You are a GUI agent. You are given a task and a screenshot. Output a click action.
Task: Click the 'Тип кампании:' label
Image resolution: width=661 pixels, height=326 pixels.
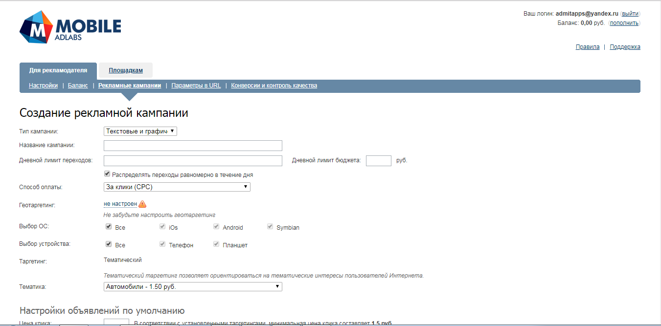(38, 131)
